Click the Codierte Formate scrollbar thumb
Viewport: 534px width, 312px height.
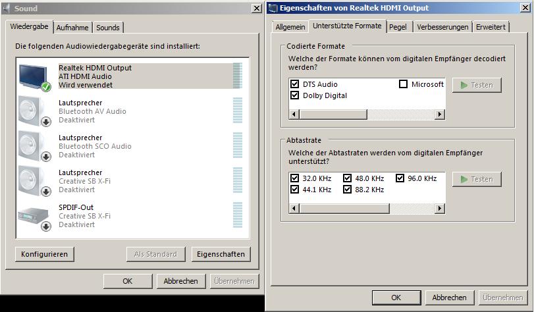point(333,114)
